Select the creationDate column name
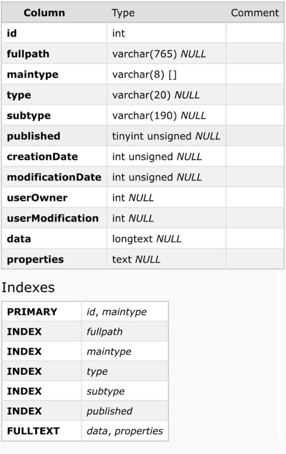Viewport: 286px width, 454px height. tap(42, 157)
